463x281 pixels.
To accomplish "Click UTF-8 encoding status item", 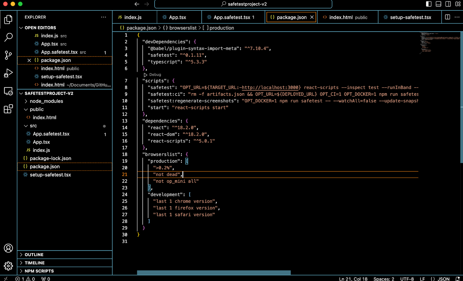I will click(407, 279).
